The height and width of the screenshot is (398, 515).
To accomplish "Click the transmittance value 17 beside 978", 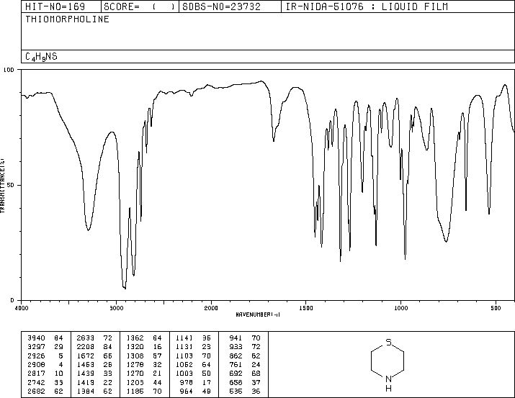I will 207,382.
